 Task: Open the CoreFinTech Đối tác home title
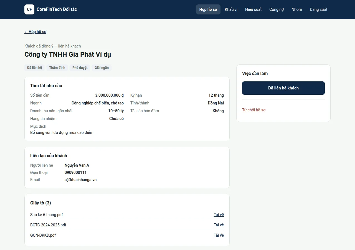pos(57,9)
